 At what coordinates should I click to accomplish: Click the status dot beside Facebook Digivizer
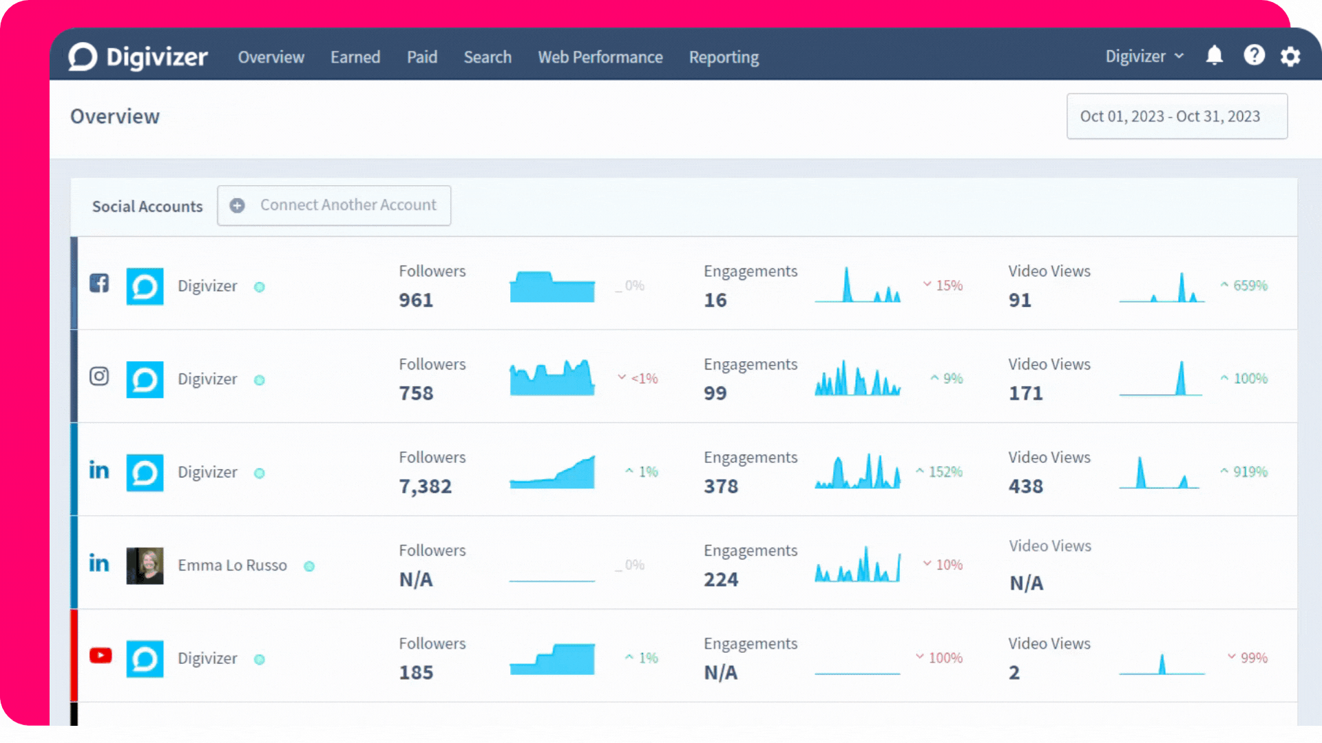pyautogui.click(x=260, y=287)
